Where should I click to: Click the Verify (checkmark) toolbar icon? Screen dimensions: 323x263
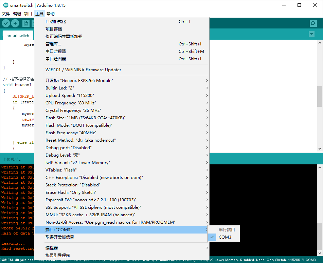point(6,23)
